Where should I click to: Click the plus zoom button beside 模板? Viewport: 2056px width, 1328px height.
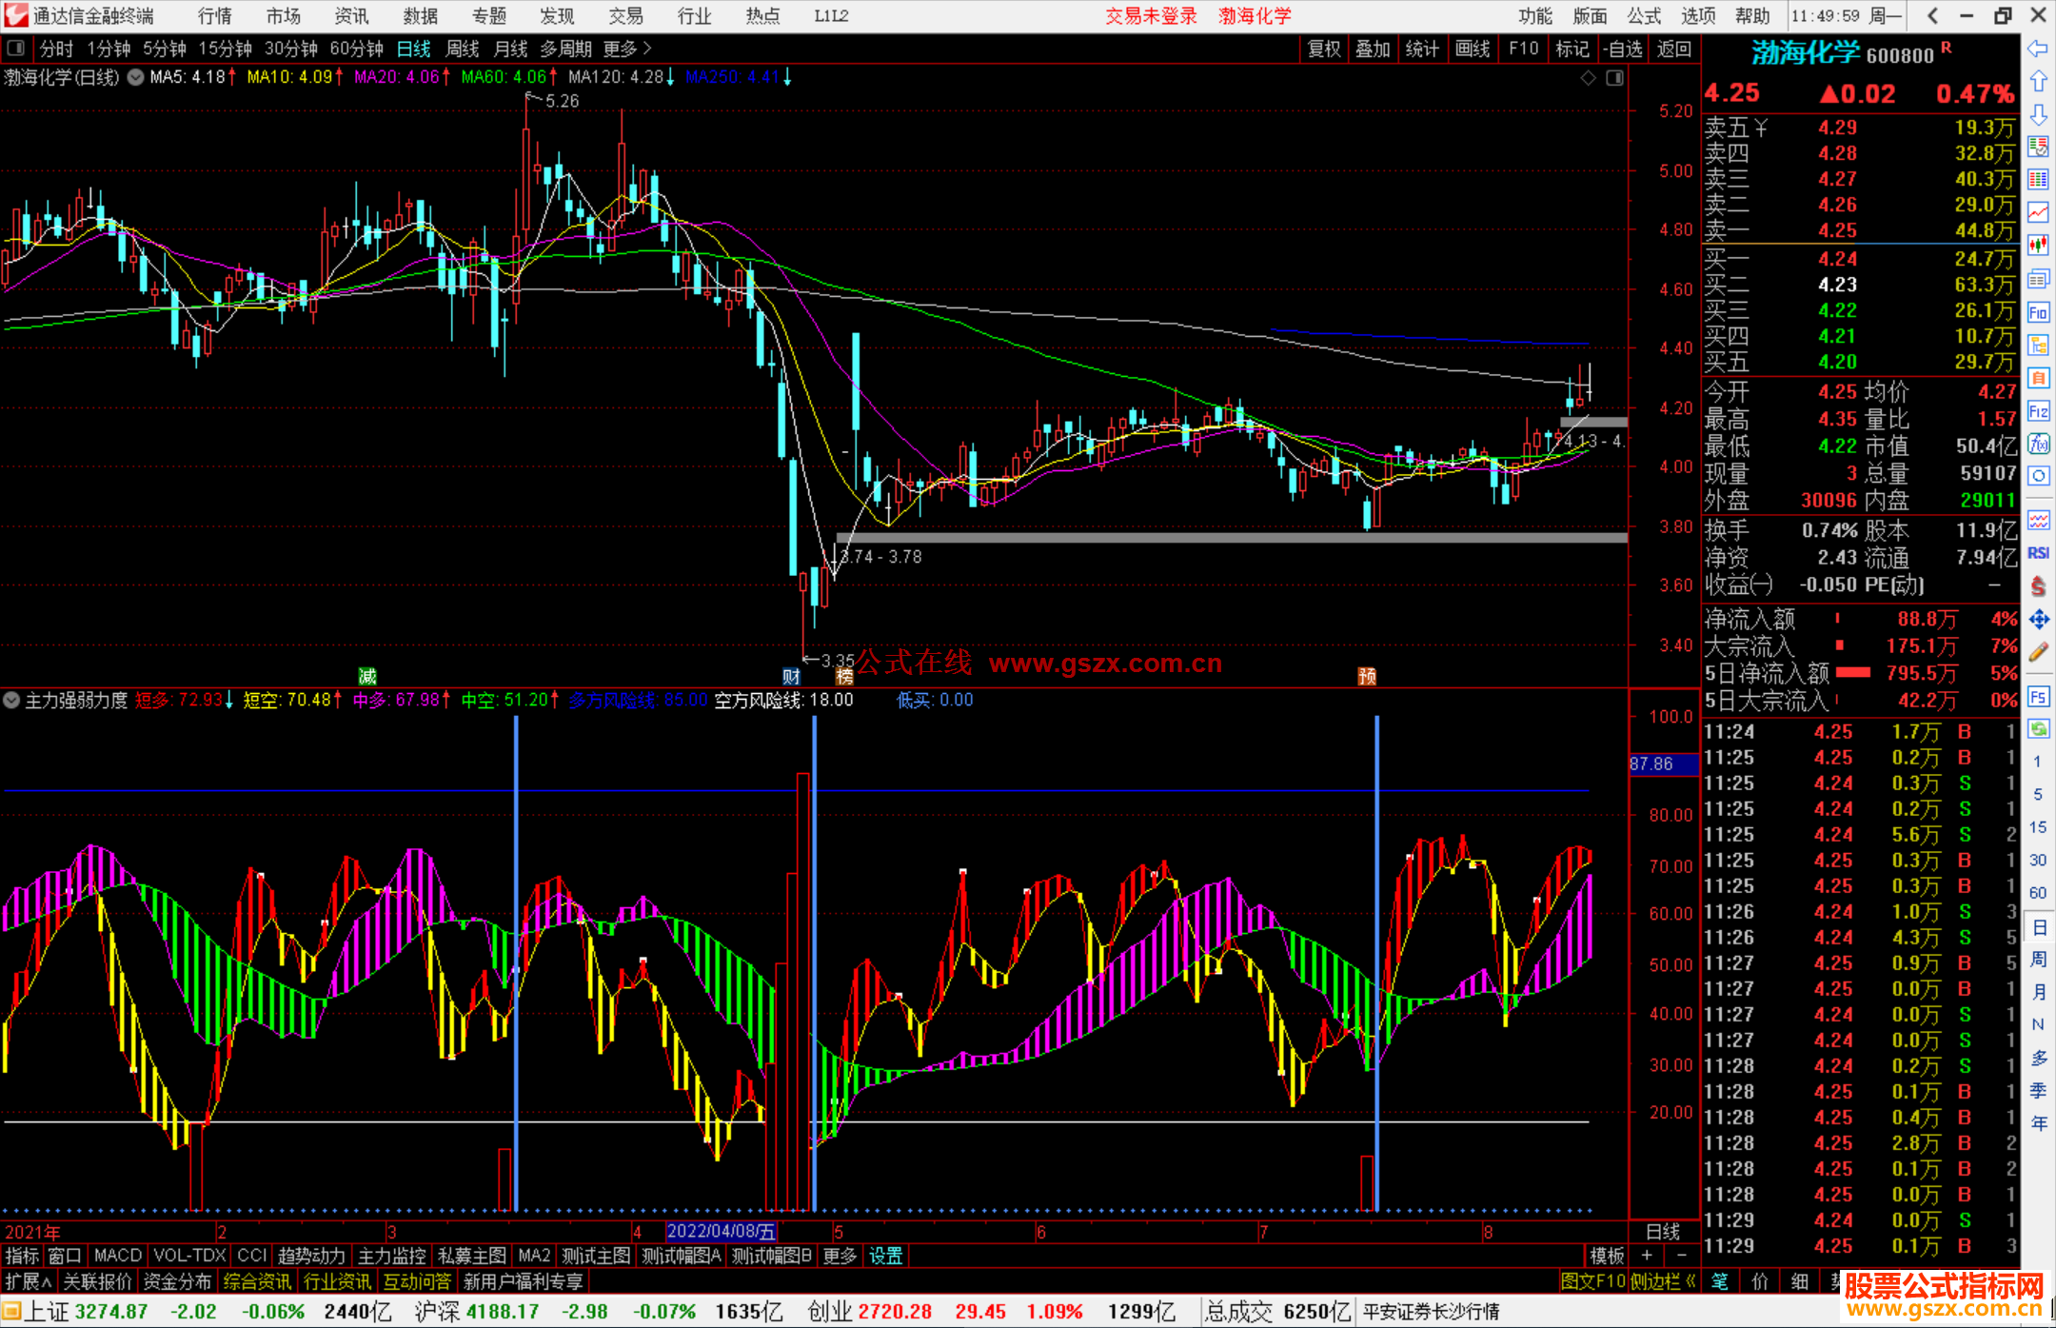1647,1256
